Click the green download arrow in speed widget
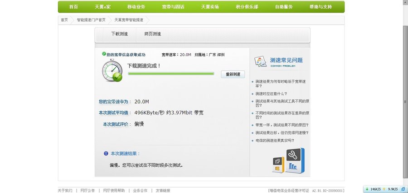 [367, 189]
